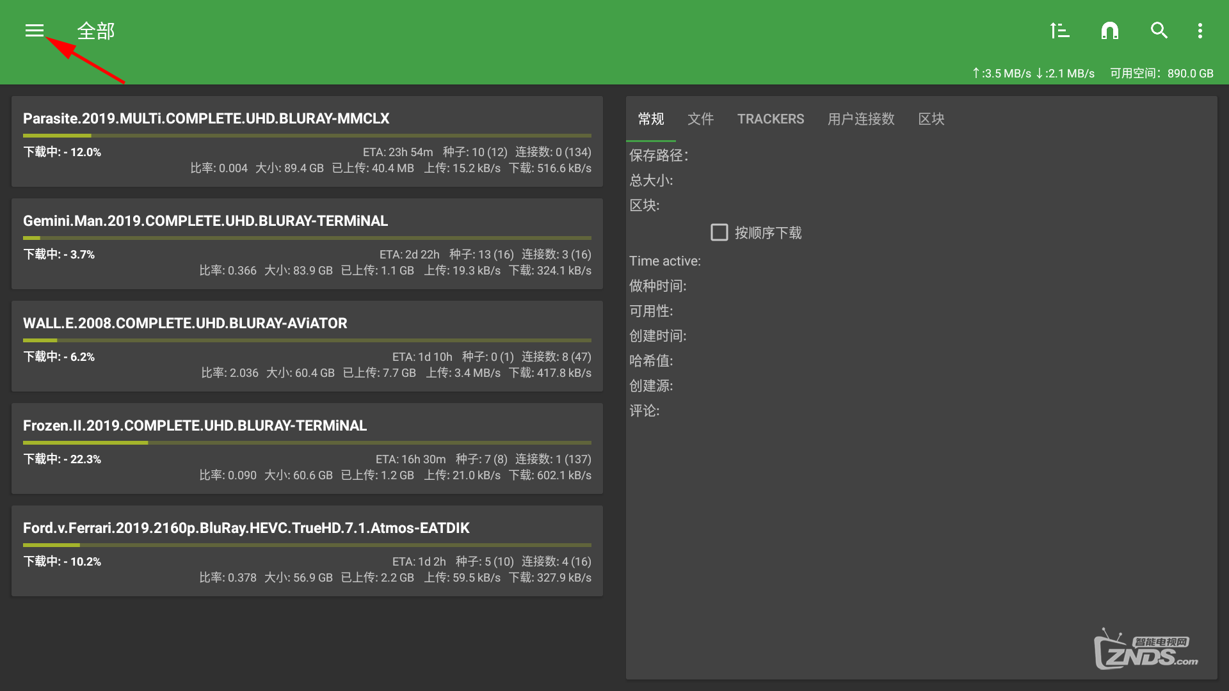Click the 保存路径 label
This screenshot has width=1229, height=691.
point(658,155)
